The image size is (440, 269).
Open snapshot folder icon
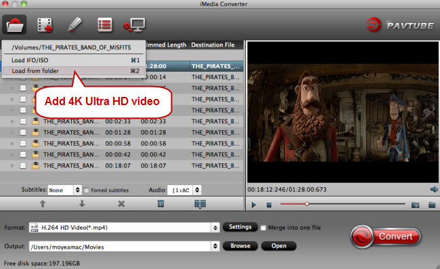point(432,205)
